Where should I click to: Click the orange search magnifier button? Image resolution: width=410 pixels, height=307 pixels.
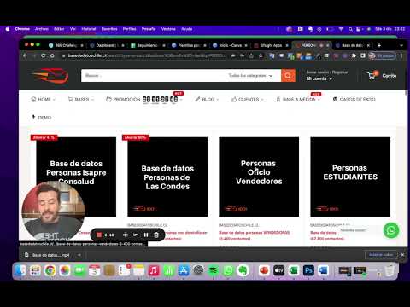tap(288, 76)
